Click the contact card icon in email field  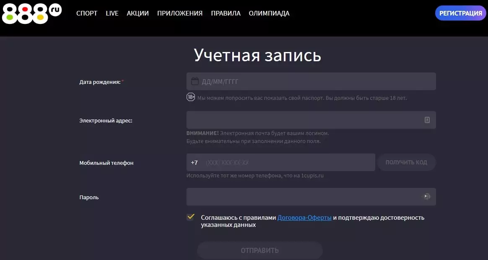click(427, 120)
